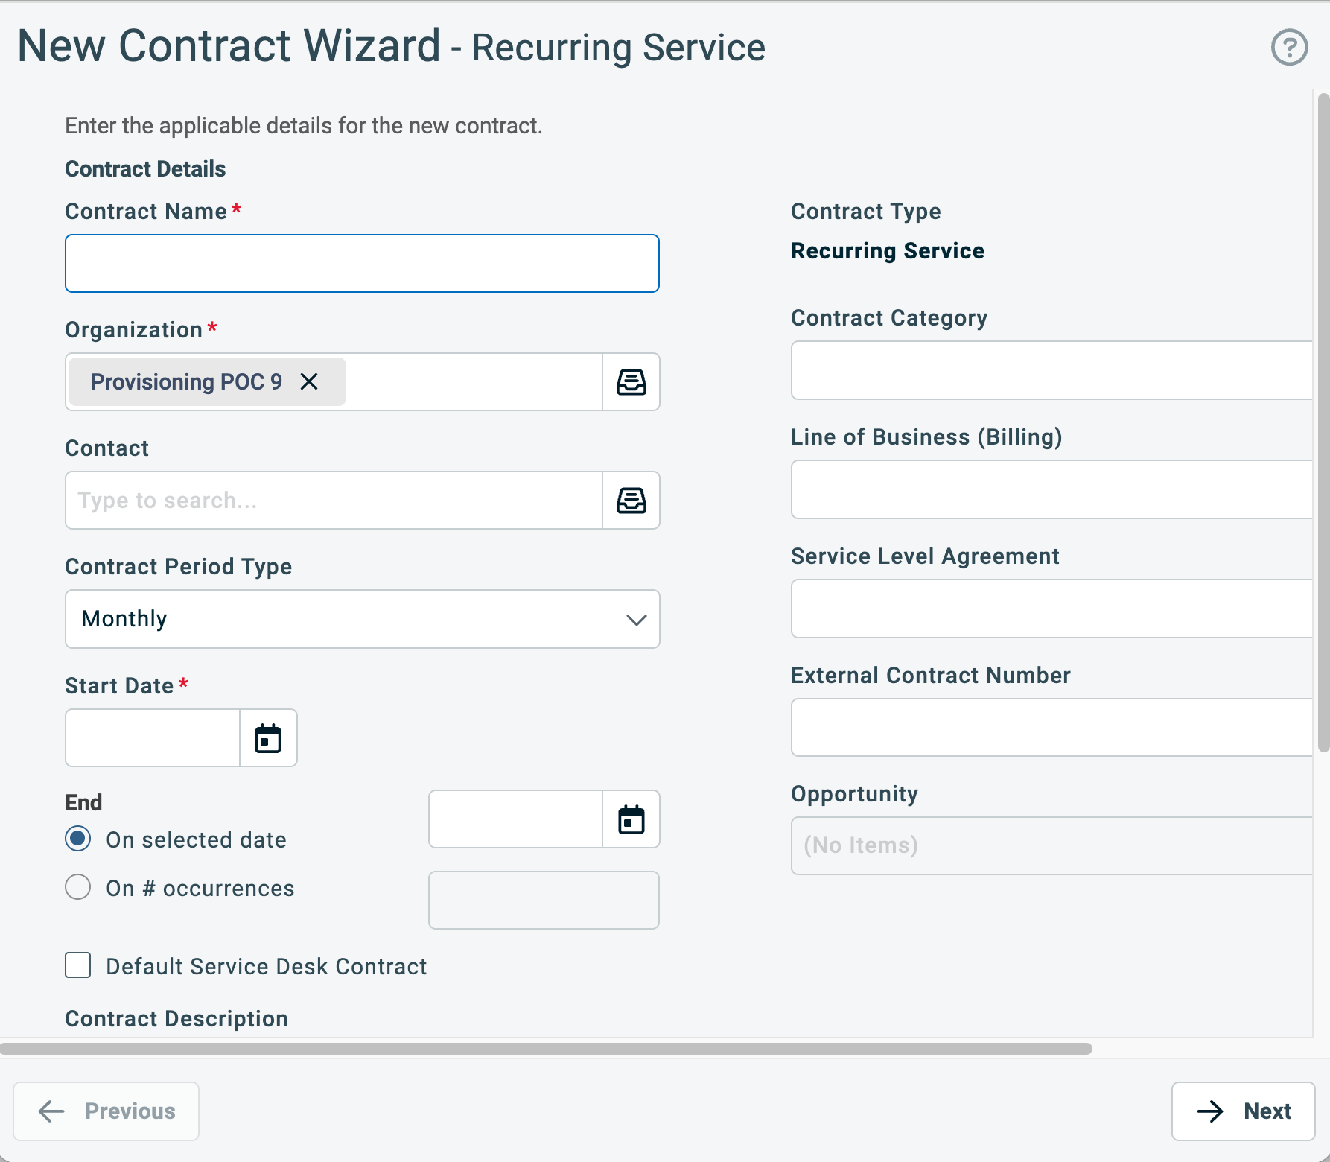This screenshot has height=1162, width=1330.
Task: Open the Organization selector icon
Action: point(631,382)
